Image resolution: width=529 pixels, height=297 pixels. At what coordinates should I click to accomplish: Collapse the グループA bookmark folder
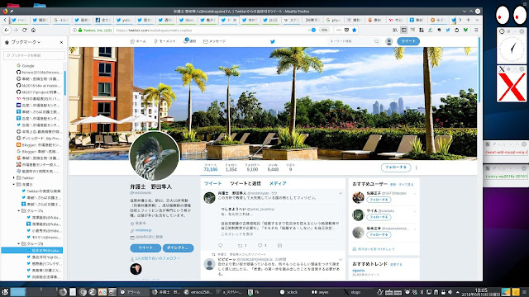click(19, 211)
